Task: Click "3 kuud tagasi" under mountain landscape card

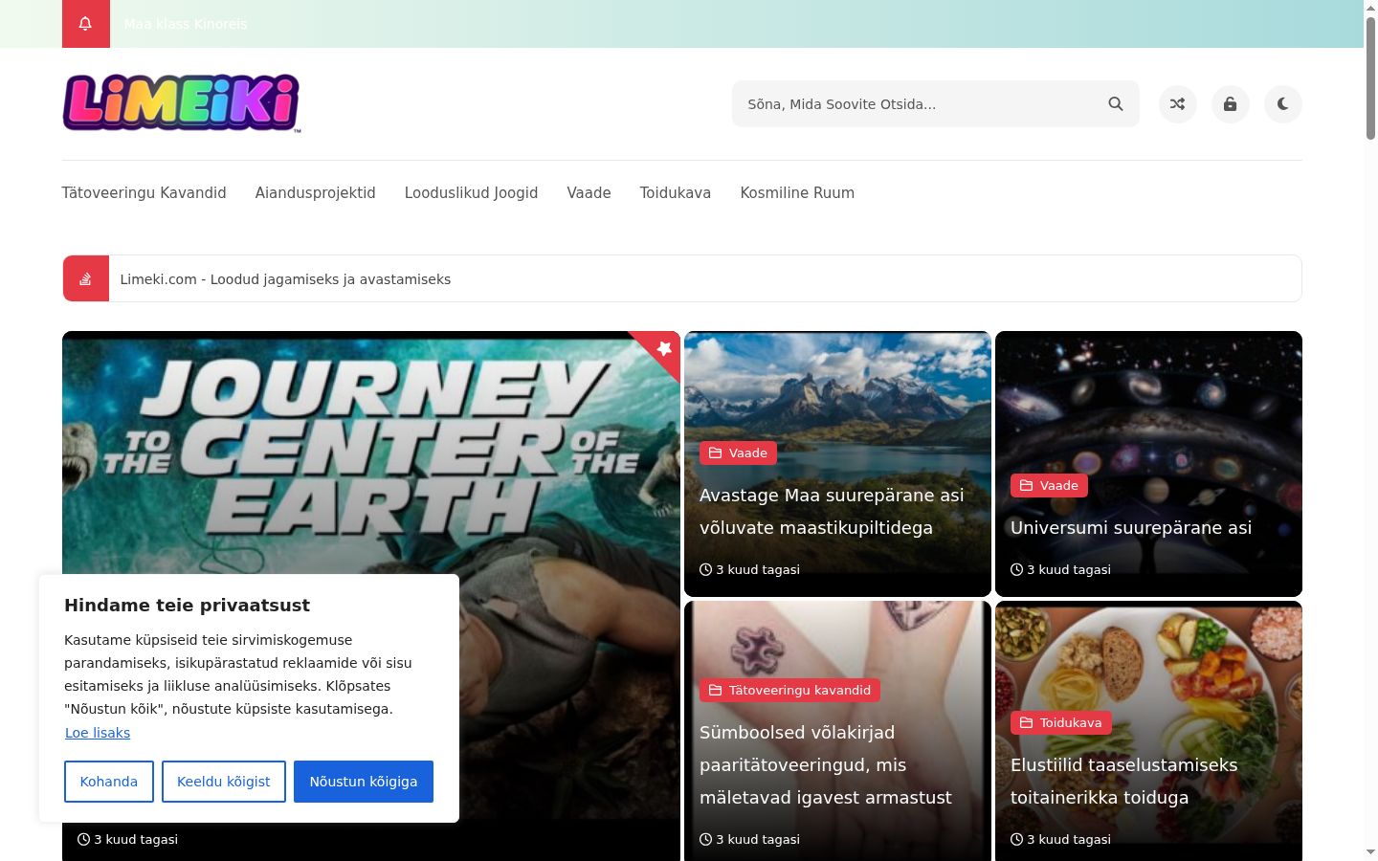Action: [x=750, y=569]
